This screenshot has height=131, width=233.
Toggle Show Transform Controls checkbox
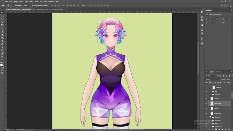pos(33,5)
